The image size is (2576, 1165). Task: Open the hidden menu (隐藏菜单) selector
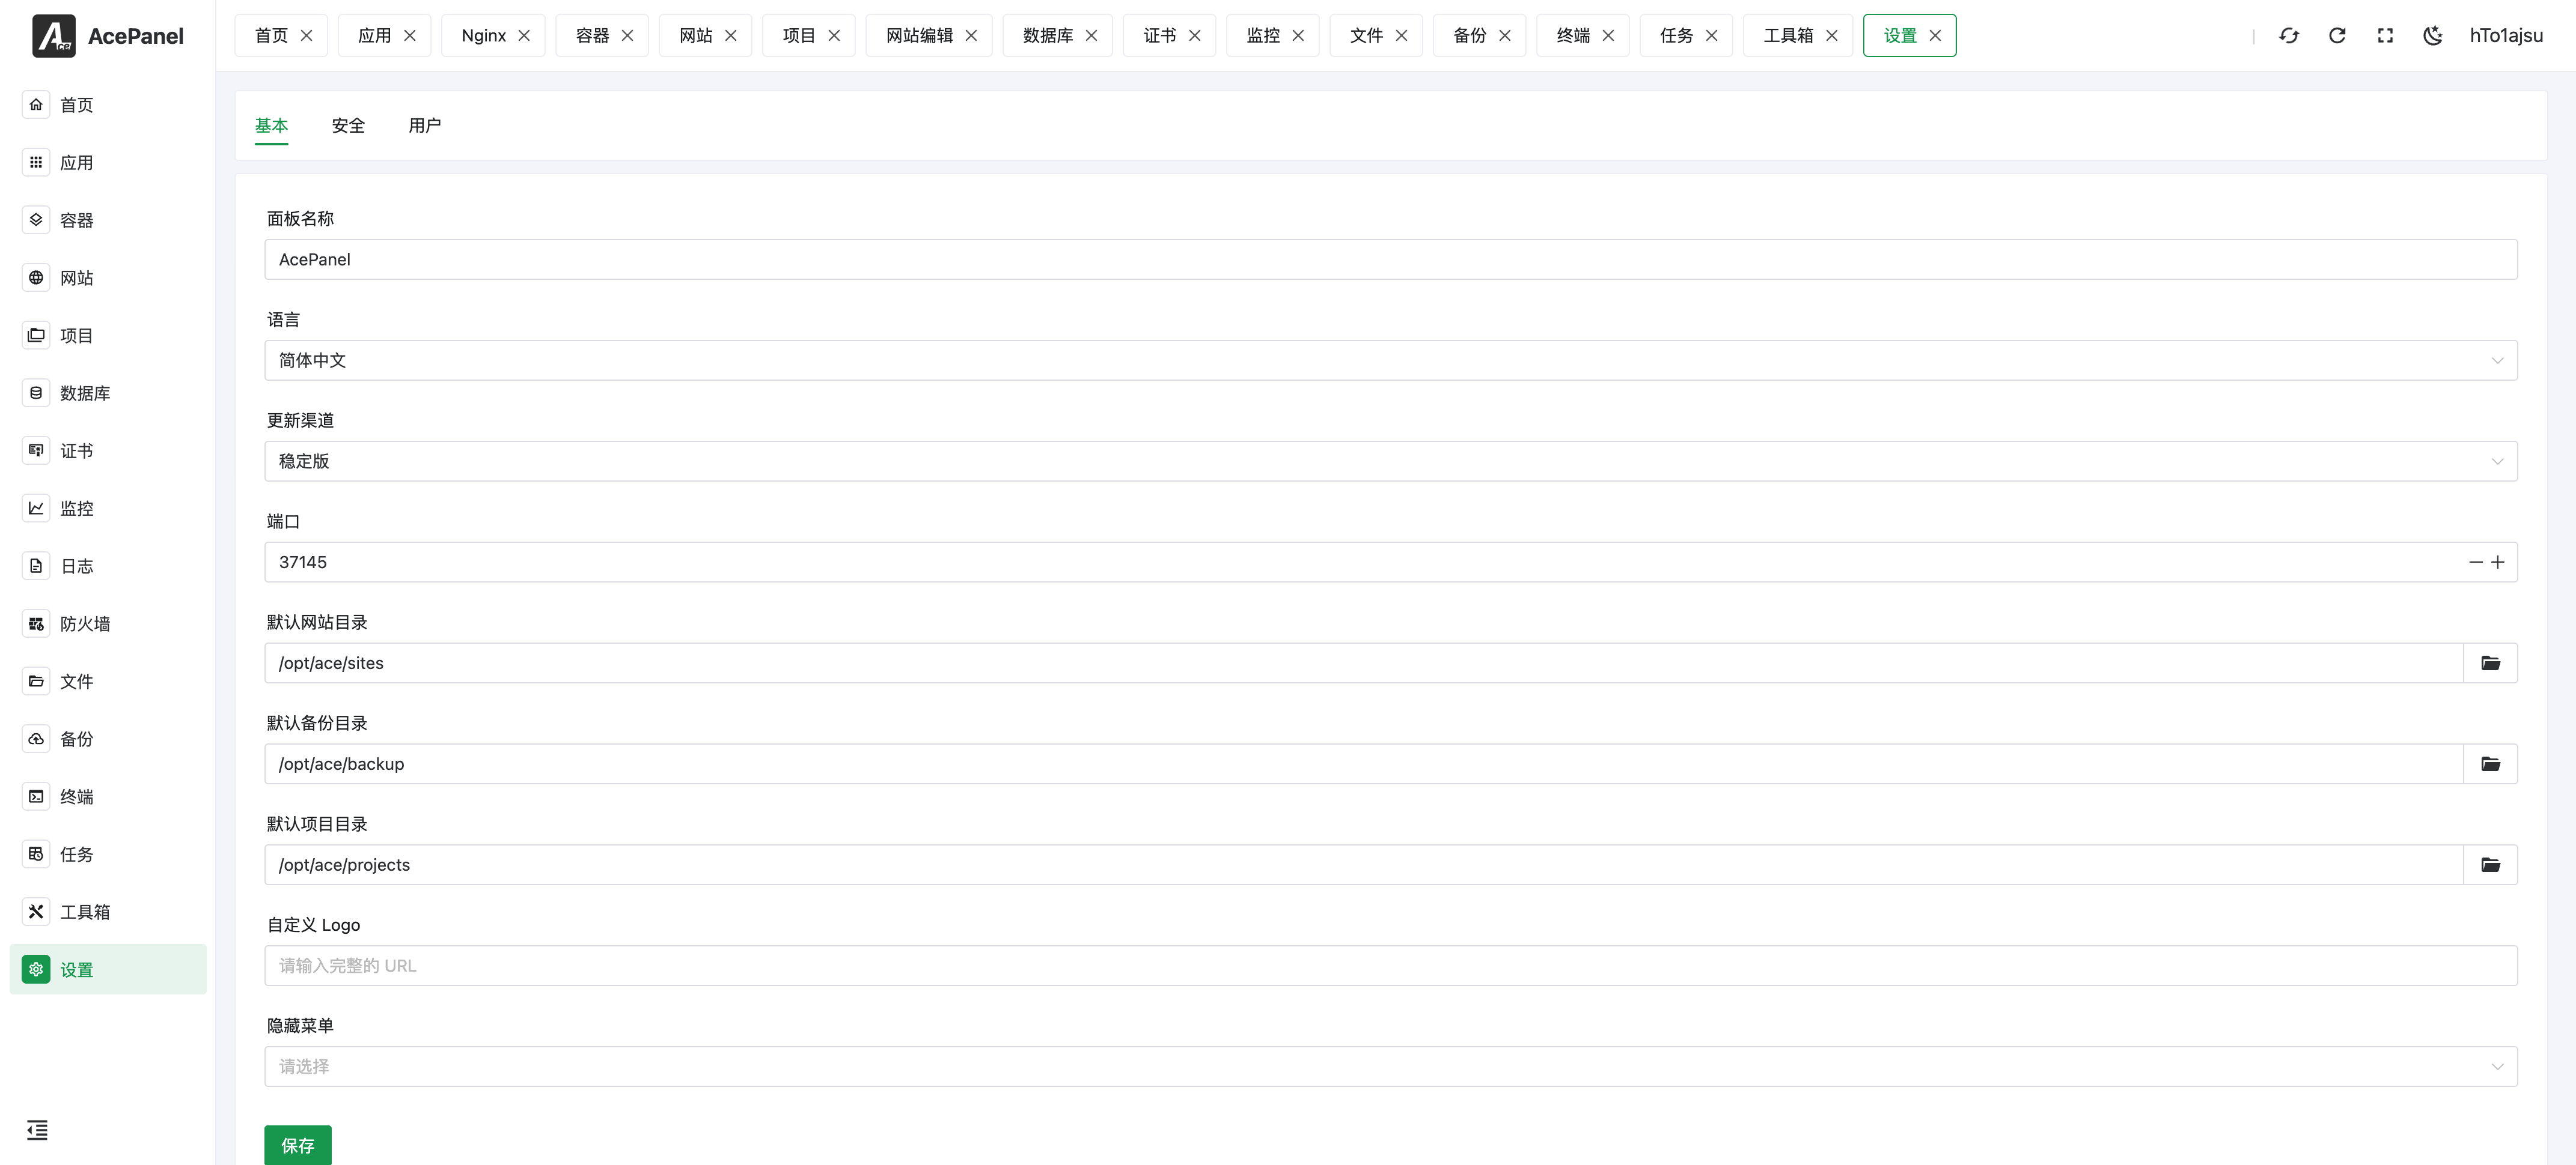point(1390,1067)
